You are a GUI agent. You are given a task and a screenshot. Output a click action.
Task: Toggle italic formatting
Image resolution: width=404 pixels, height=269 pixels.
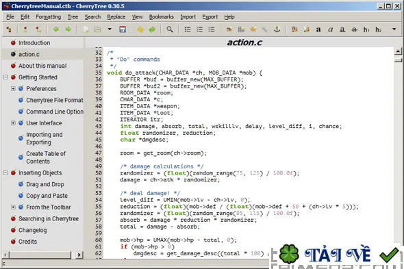330,29
